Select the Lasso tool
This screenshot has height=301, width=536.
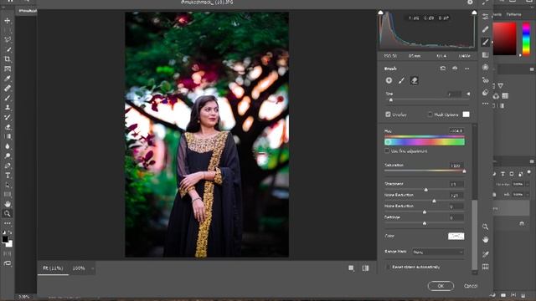click(8, 39)
